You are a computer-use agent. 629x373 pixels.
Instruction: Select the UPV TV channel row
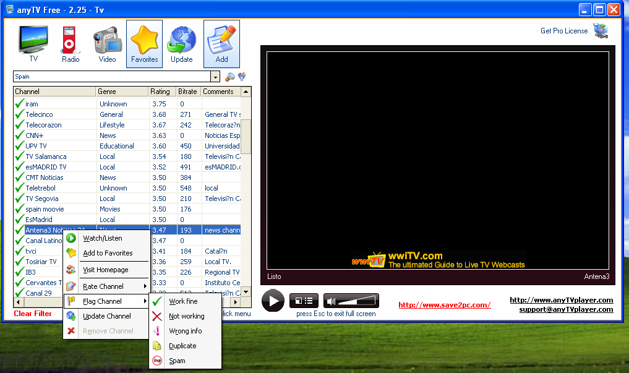pyautogui.click(x=127, y=146)
